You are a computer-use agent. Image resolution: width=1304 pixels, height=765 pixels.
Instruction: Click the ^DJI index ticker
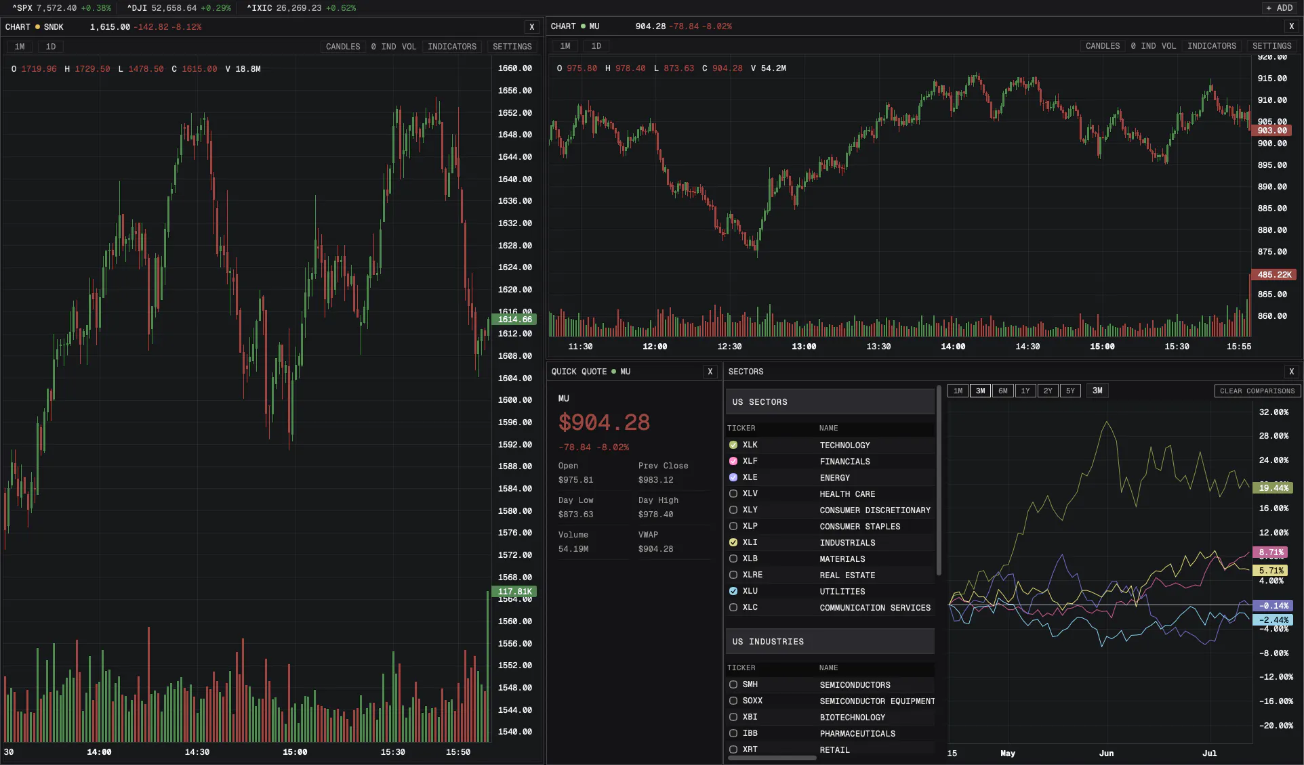click(x=179, y=8)
